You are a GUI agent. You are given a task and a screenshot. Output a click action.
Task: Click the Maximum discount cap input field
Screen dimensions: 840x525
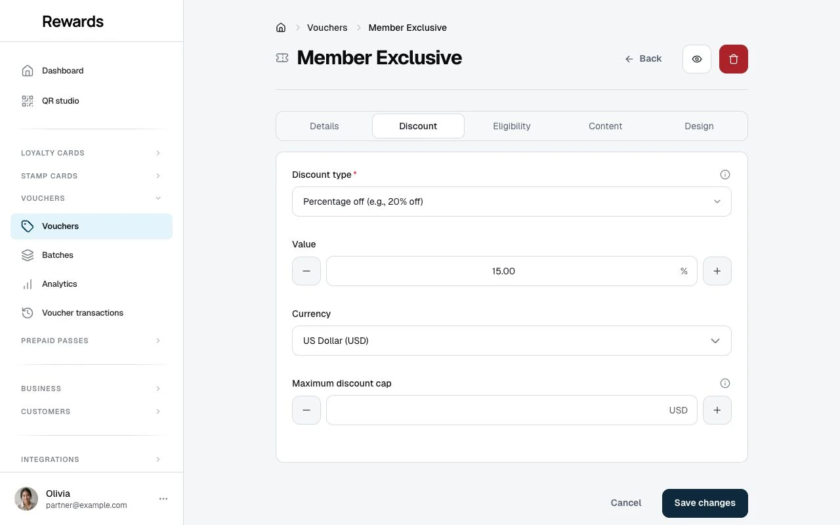(x=512, y=410)
